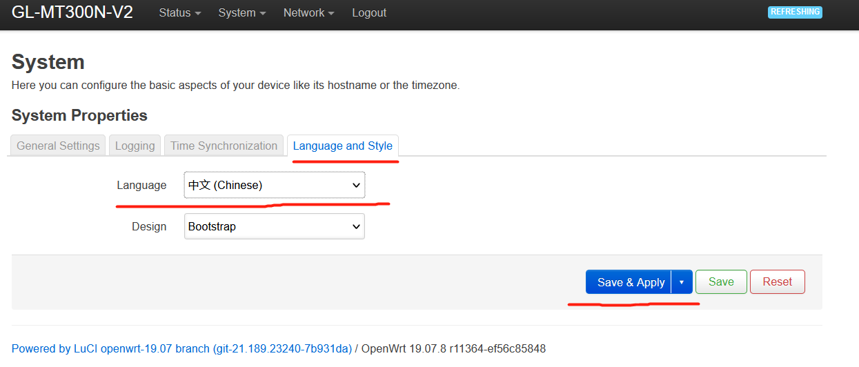Click the System Properties heading
The height and width of the screenshot is (367, 859).
coord(79,115)
